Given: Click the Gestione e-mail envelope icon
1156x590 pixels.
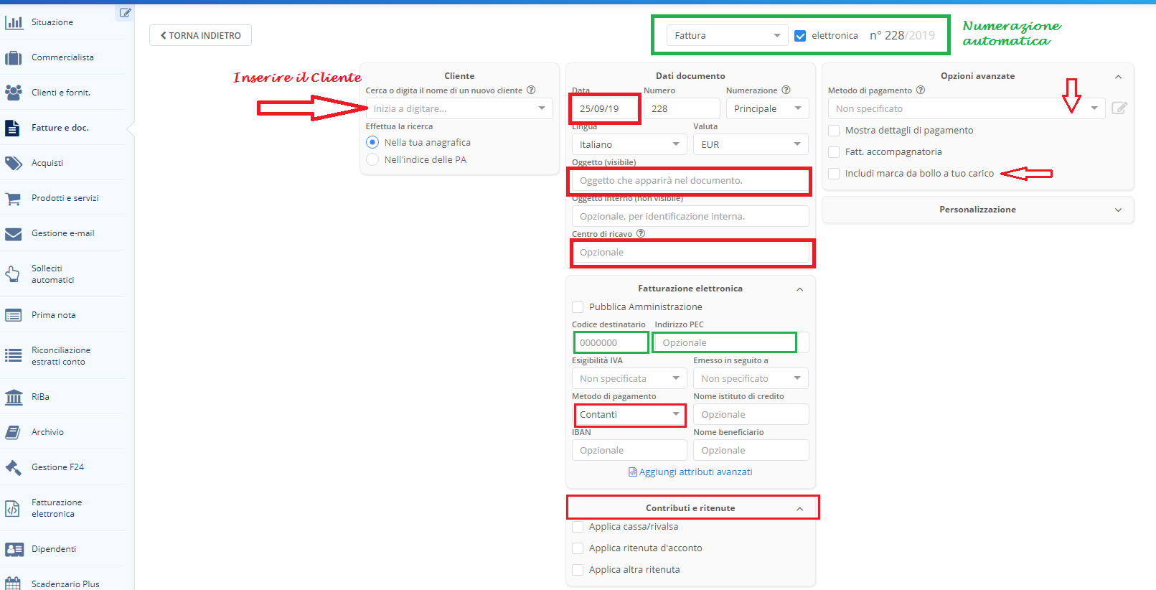Looking at the screenshot, I should (14, 234).
